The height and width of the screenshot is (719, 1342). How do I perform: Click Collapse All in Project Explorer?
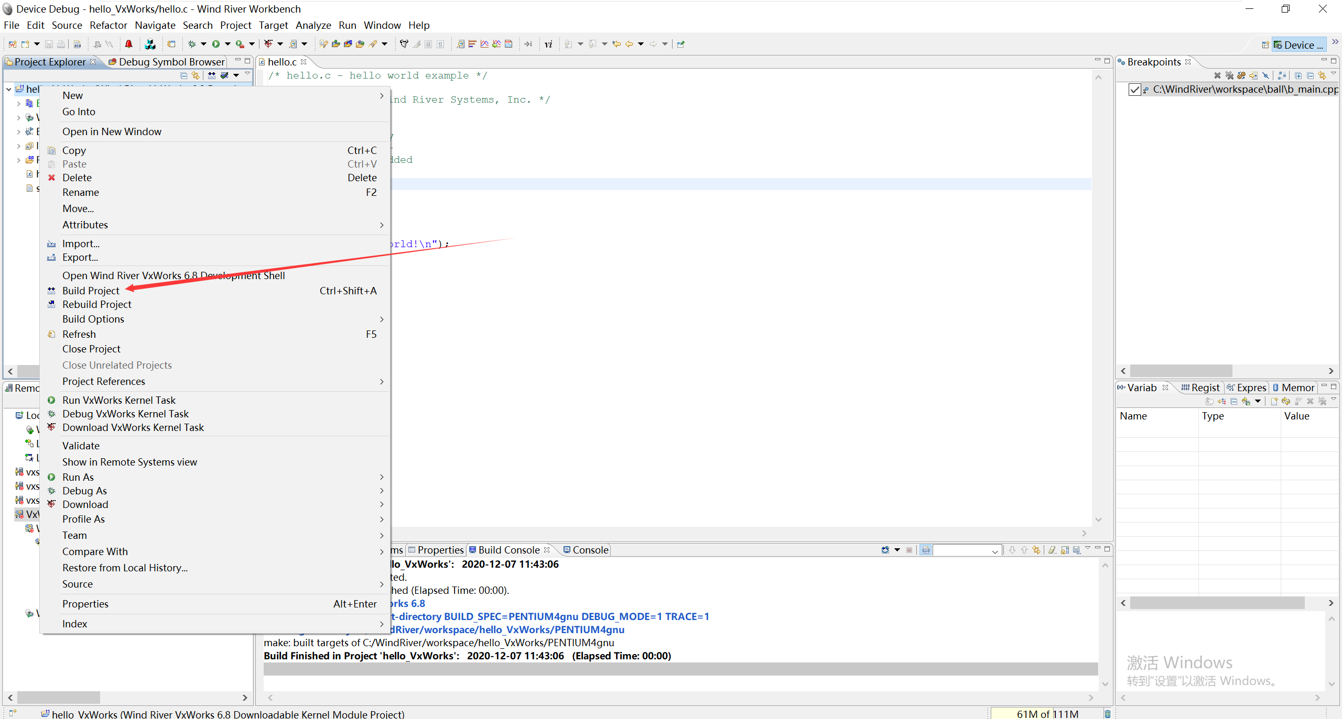click(183, 76)
